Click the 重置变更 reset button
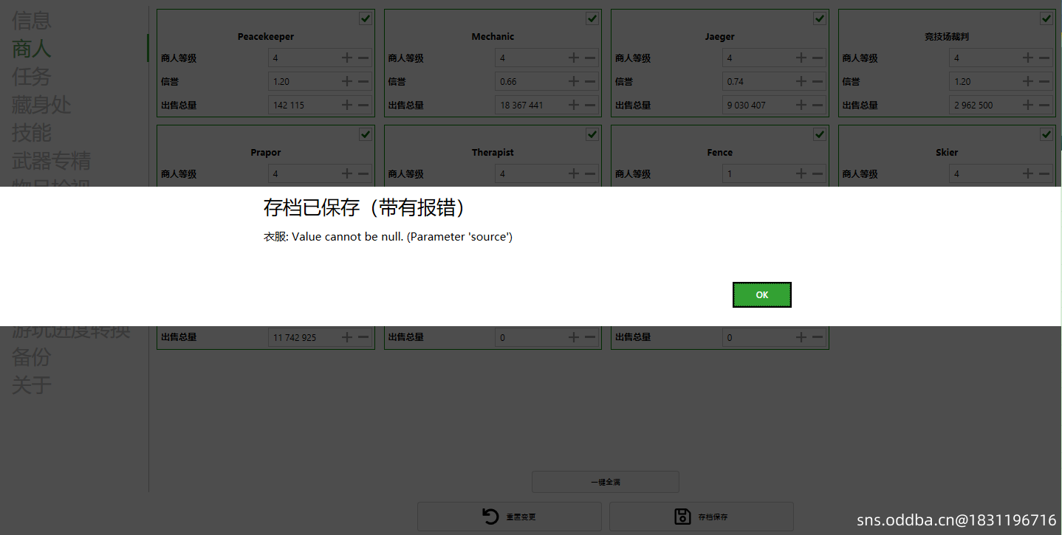 point(509,517)
